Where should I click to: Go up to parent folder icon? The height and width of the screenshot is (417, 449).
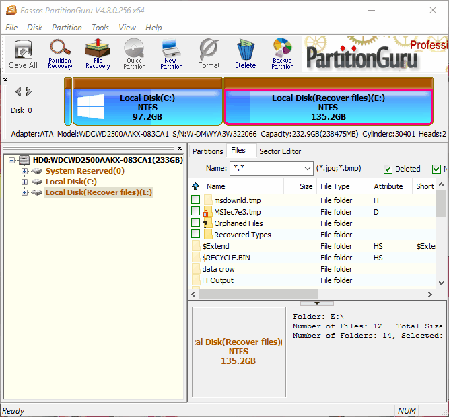tap(196, 186)
